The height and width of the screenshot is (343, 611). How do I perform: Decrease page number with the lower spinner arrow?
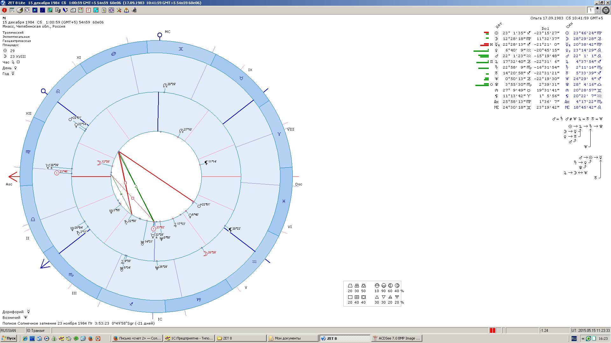(x=597, y=12)
